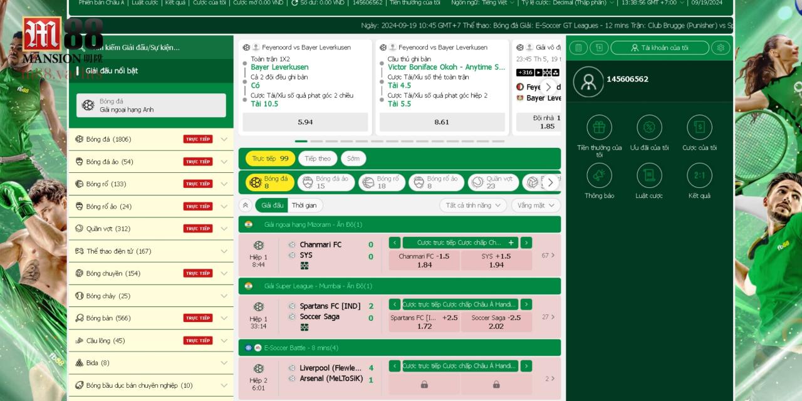The height and width of the screenshot is (401, 802).
Task: Click the soccer ball icon in Giải đấu nổi bật card
Action: pyautogui.click(x=88, y=105)
